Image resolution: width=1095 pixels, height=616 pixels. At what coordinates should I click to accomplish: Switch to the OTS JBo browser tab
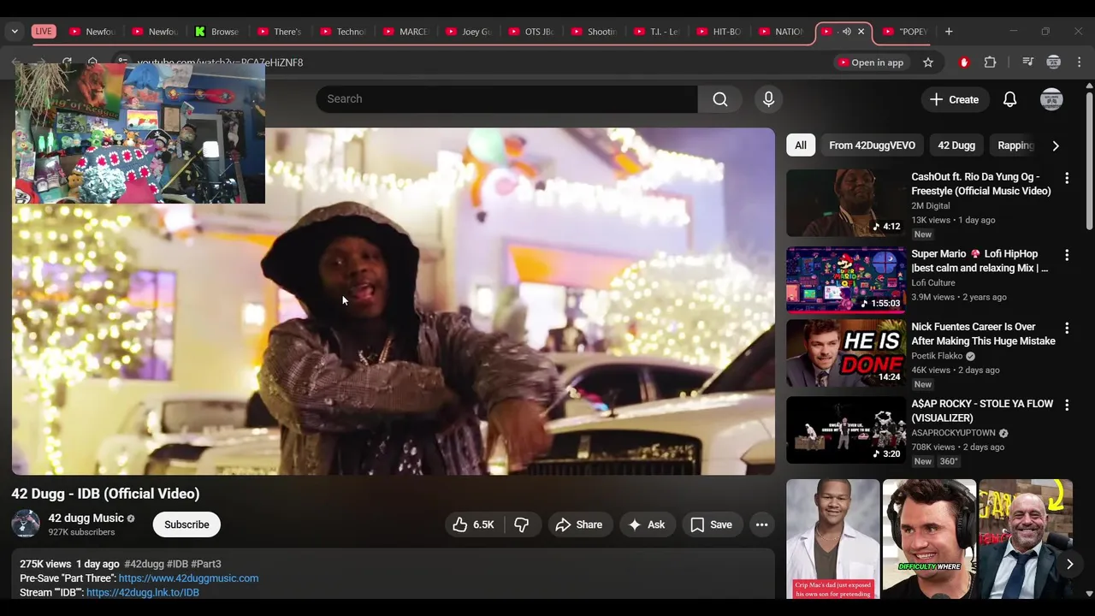[531, 32]
